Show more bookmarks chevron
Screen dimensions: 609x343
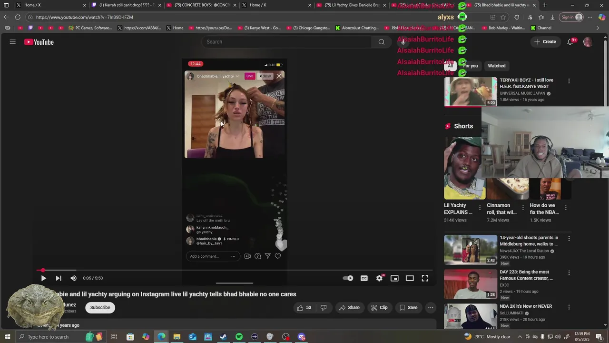click(598, 28)
